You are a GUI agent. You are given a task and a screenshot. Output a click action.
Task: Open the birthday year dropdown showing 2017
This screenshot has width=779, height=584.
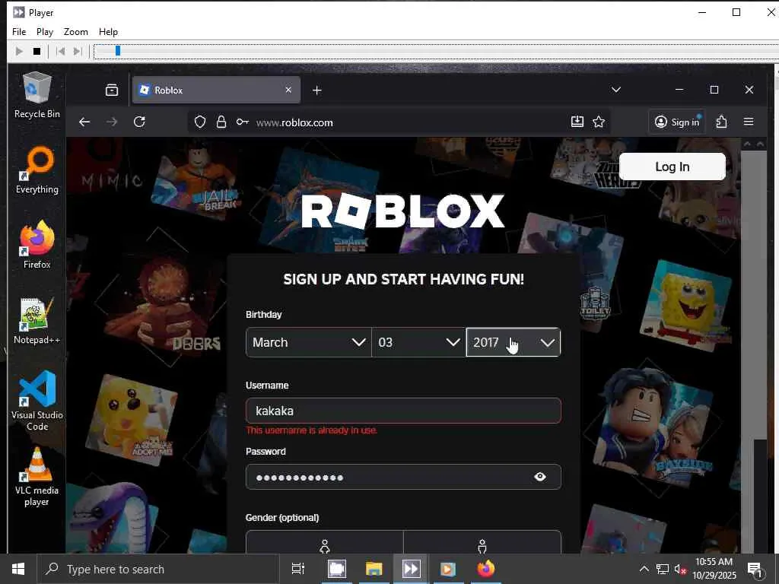pos(514,342)
